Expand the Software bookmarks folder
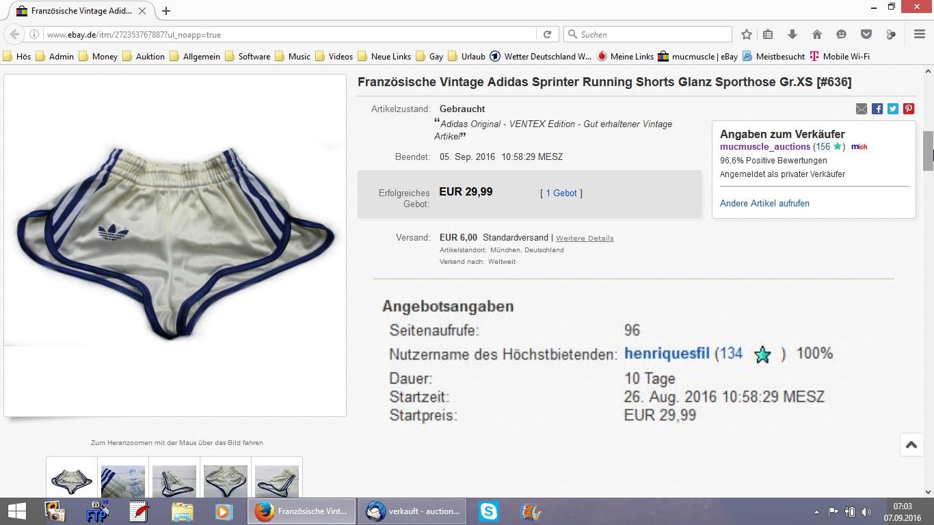Viewport: 934px width, 525px height. pos(247,56)
